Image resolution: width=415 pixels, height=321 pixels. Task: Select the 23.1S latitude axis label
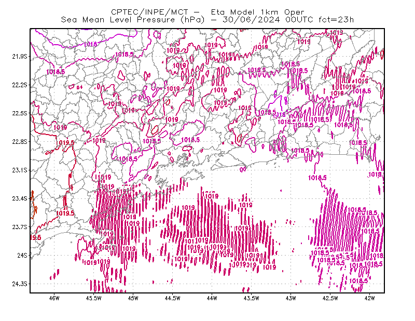coord(20,170)
